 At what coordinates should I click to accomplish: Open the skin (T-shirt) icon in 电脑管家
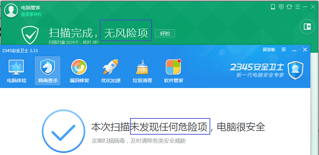click(x=289, y=7)
